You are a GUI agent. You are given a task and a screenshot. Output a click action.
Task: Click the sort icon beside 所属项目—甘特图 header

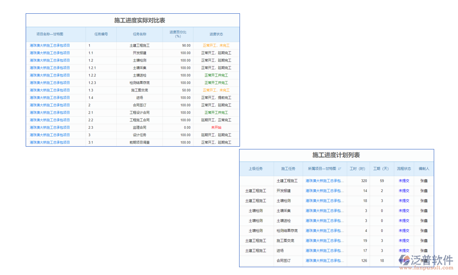[339, 169]
